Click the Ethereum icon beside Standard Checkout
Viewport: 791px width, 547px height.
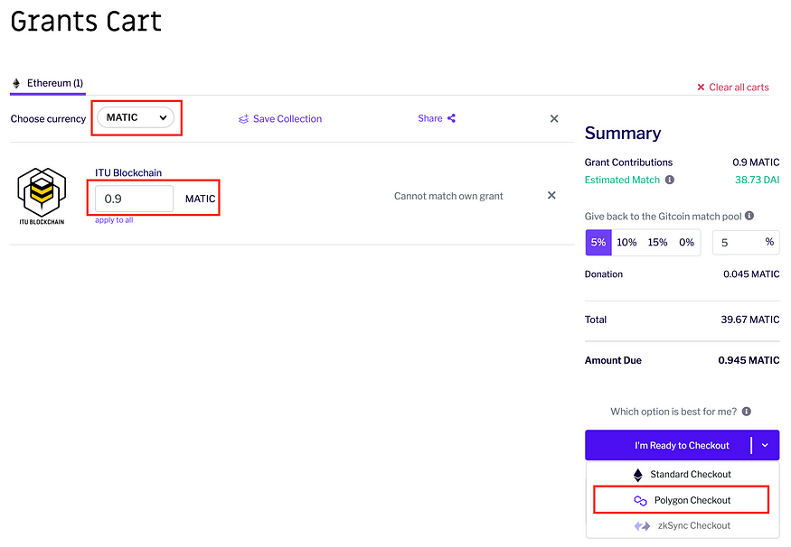638,475
